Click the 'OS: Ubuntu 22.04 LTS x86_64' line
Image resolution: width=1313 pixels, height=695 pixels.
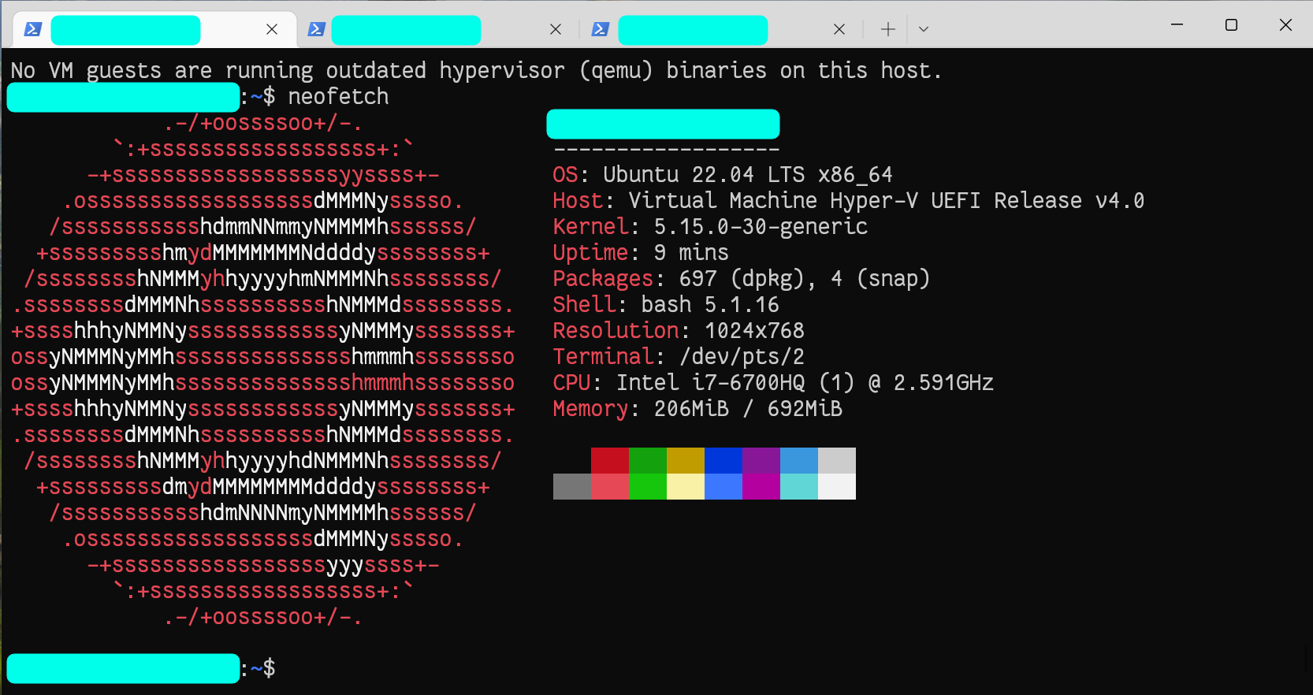[723, 174]
